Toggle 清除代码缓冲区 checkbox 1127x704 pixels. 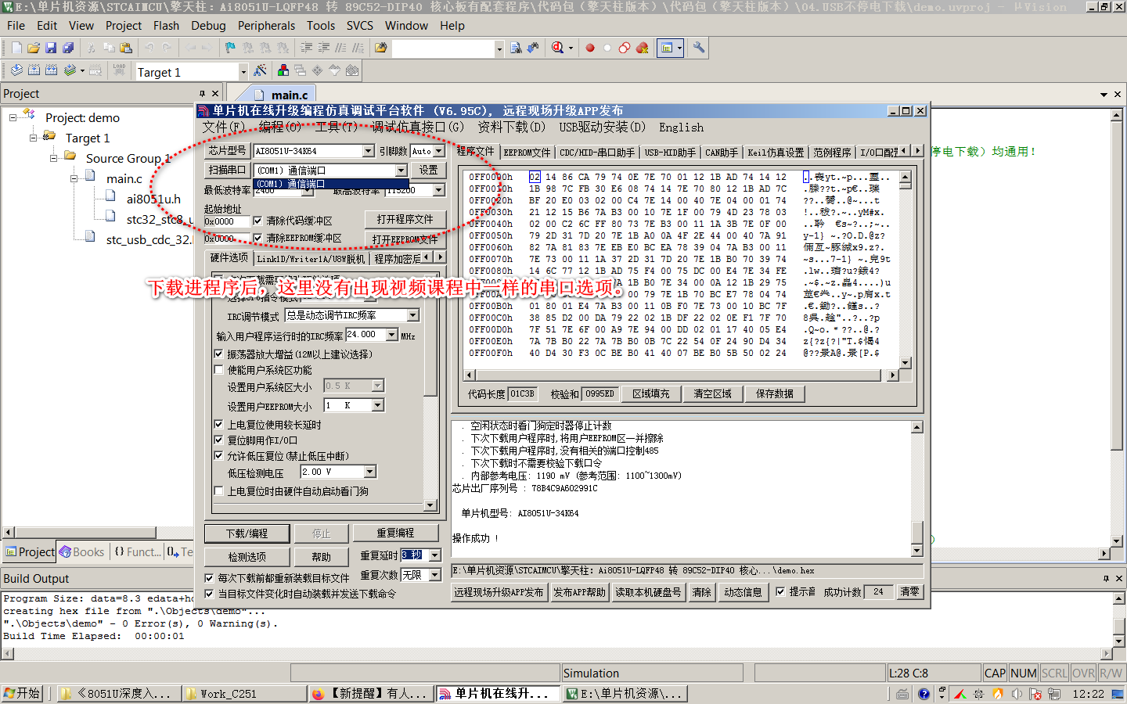[x=257, y=221]
